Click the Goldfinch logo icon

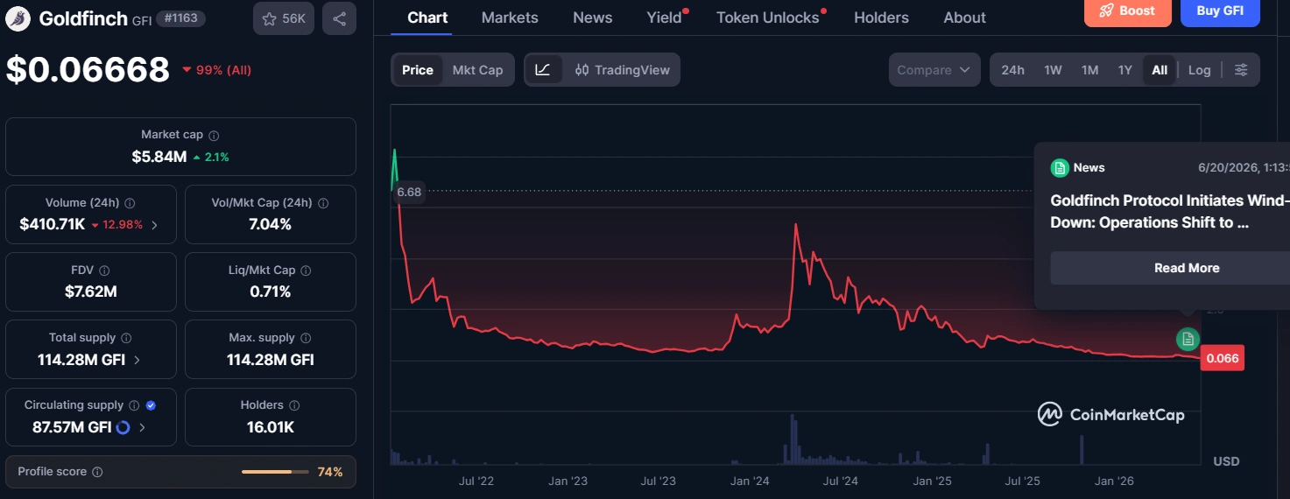coord(19,18)
